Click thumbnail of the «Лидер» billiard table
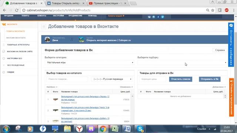 pyautogui.click(x=56, y=99)
